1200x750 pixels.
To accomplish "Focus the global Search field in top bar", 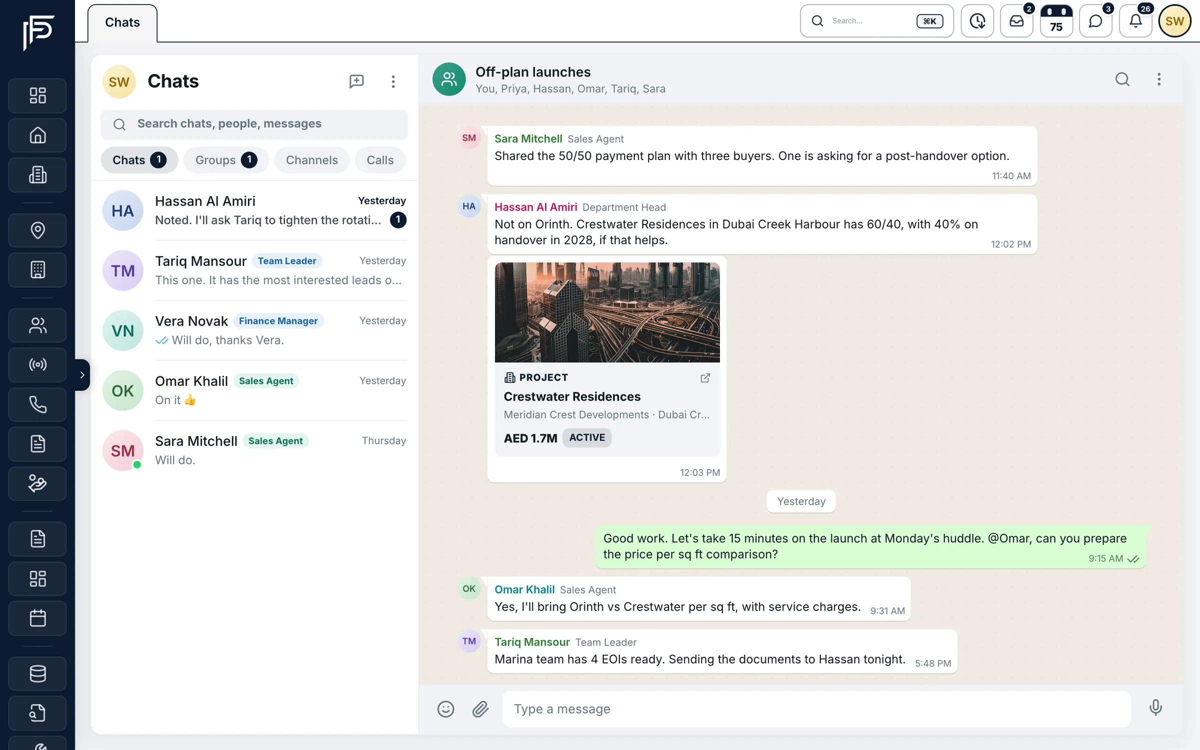I will coord(876,21).
